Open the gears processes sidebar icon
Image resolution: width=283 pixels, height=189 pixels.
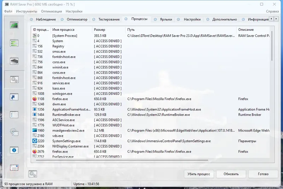pos(14,79)
